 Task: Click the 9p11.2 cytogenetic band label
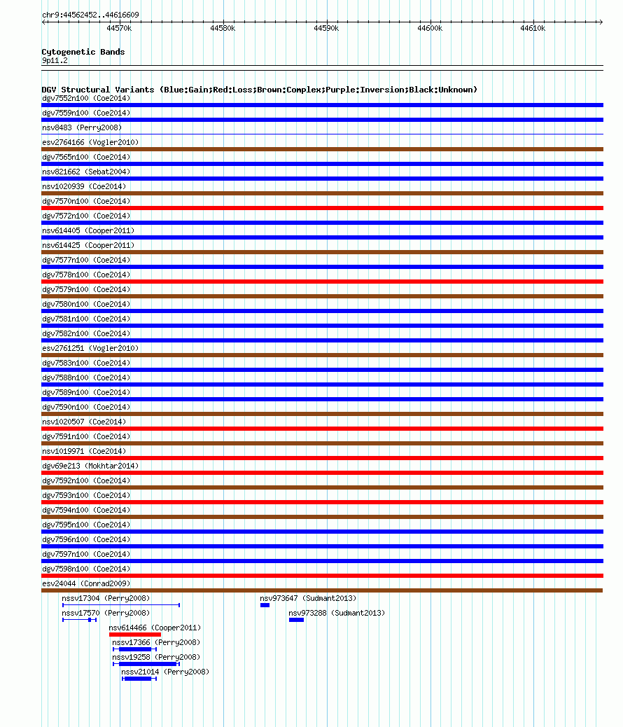click(55, 61)
